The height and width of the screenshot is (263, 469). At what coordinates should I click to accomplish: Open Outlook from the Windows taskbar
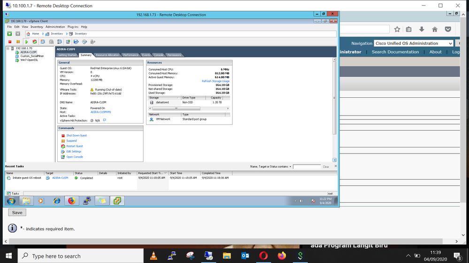[x=245, y=256]
